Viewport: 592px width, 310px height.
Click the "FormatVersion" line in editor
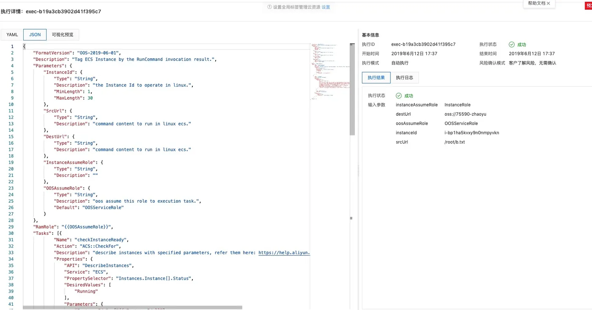[x=77, y=53]
